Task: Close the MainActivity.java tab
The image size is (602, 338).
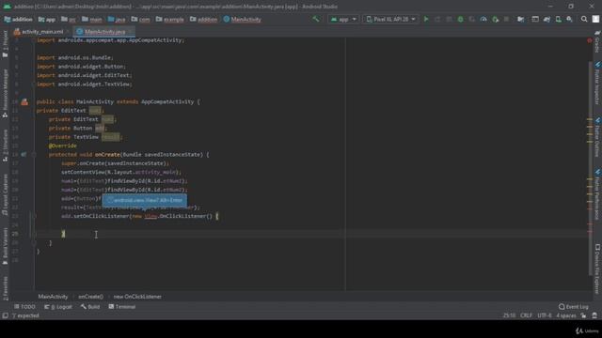Action: click(x=131, y=32)
